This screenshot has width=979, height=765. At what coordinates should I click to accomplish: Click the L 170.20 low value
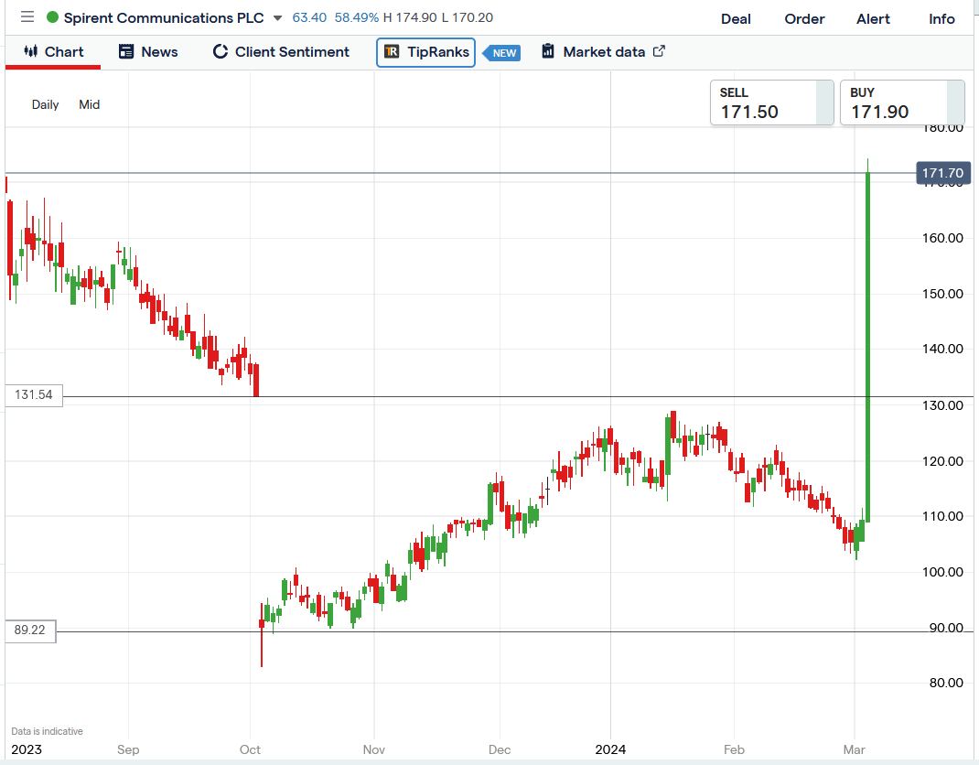point(467,17)
